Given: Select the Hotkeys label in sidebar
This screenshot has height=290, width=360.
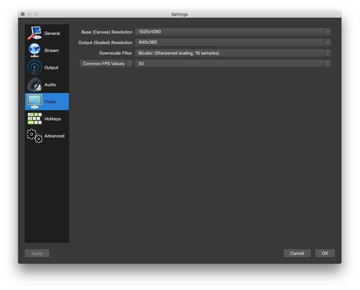Looking at the screenshot, I should pyautogui.click(x=53, y=119).
